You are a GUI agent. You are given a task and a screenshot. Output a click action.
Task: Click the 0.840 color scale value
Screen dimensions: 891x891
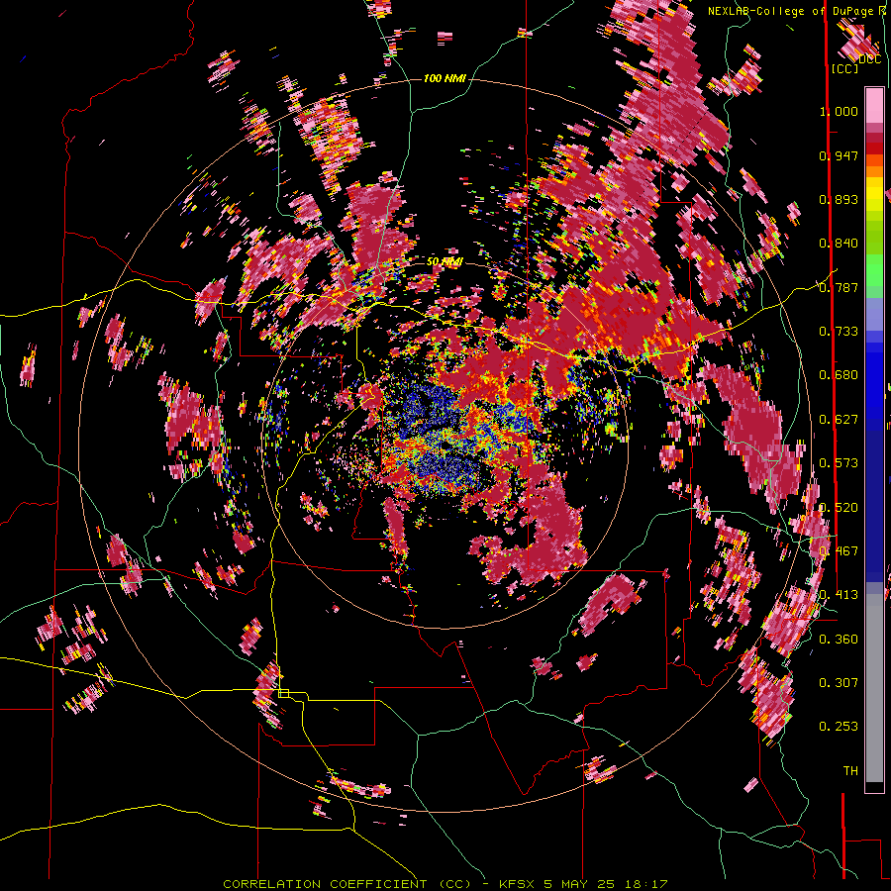pyautogui.click(x=839, y=244)
